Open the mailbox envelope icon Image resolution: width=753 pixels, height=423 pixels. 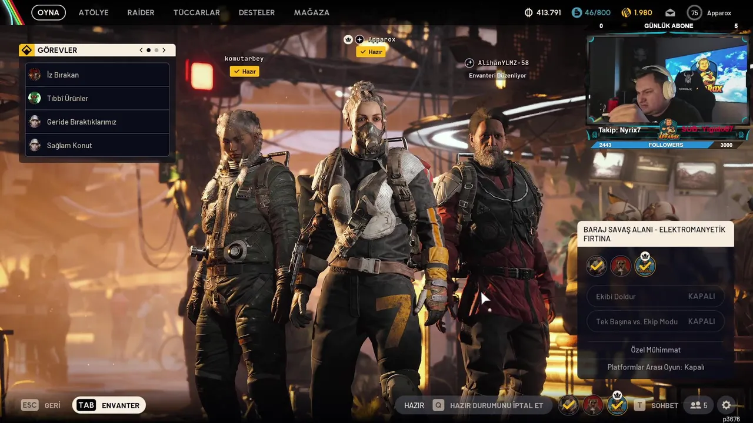click(x=670, y=13)
